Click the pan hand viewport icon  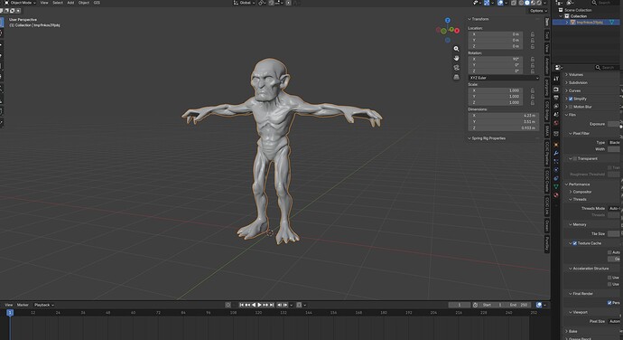(x=456, y=58)
